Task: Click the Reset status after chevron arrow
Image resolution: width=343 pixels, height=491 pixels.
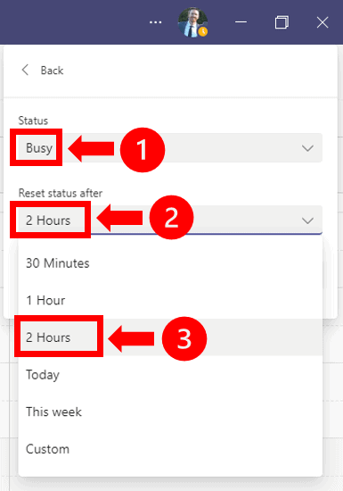Action: tap(307, 221)
